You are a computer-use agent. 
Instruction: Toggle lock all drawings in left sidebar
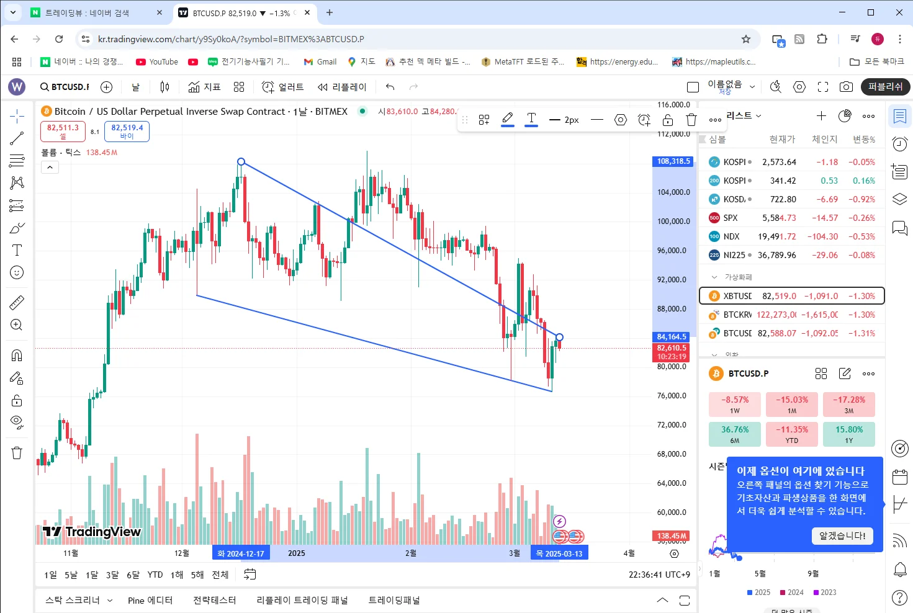[x=17, y=400]
